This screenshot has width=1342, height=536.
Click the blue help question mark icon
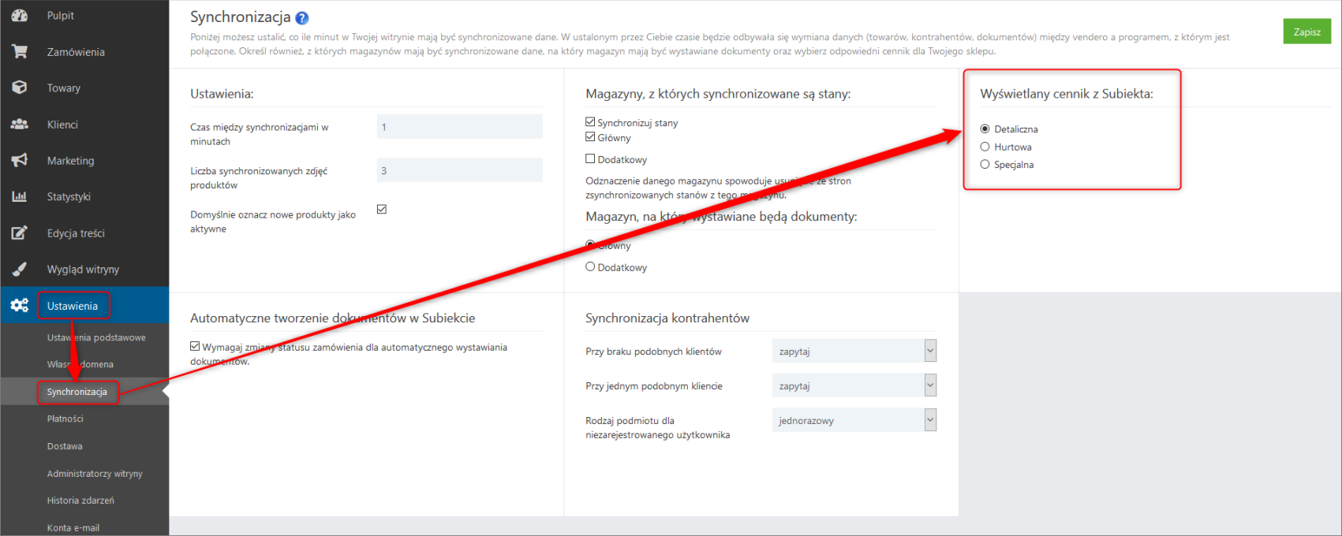(x=302, y=18)
